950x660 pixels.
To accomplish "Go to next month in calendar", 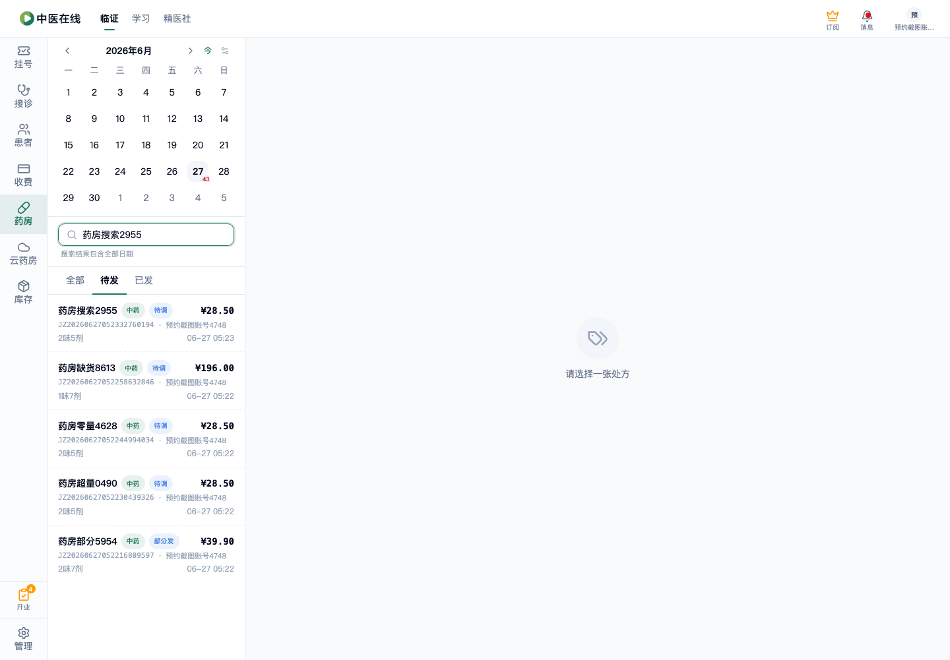I will (190, 51).
